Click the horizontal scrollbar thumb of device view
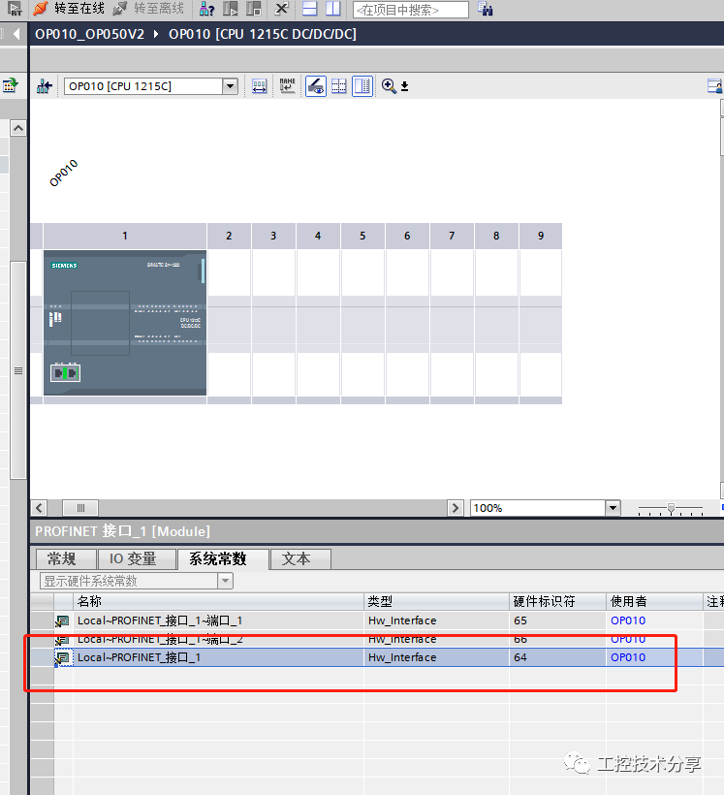 (80, 508)
